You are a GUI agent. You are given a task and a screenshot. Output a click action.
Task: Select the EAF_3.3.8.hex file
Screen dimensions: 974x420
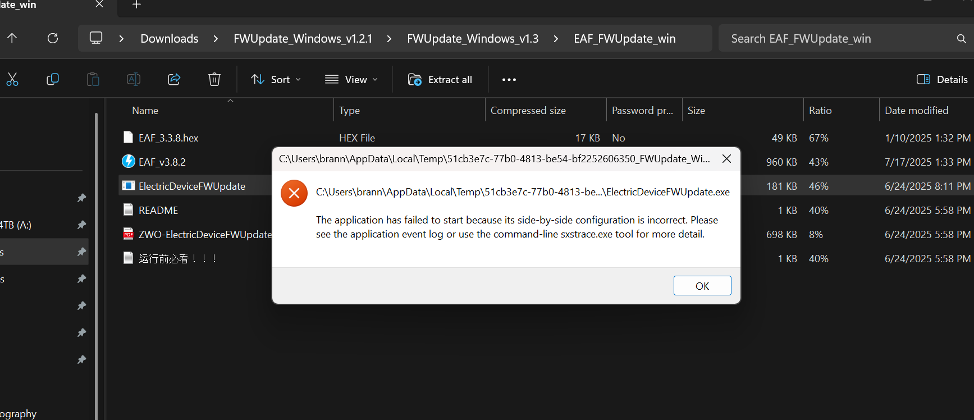click(x=168, y=138)
